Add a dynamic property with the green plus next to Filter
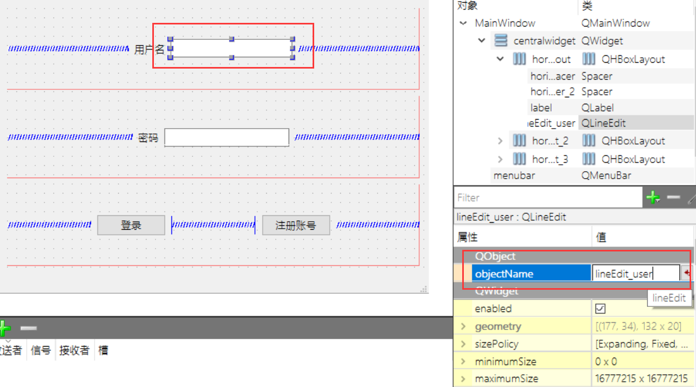 point(653,198)
